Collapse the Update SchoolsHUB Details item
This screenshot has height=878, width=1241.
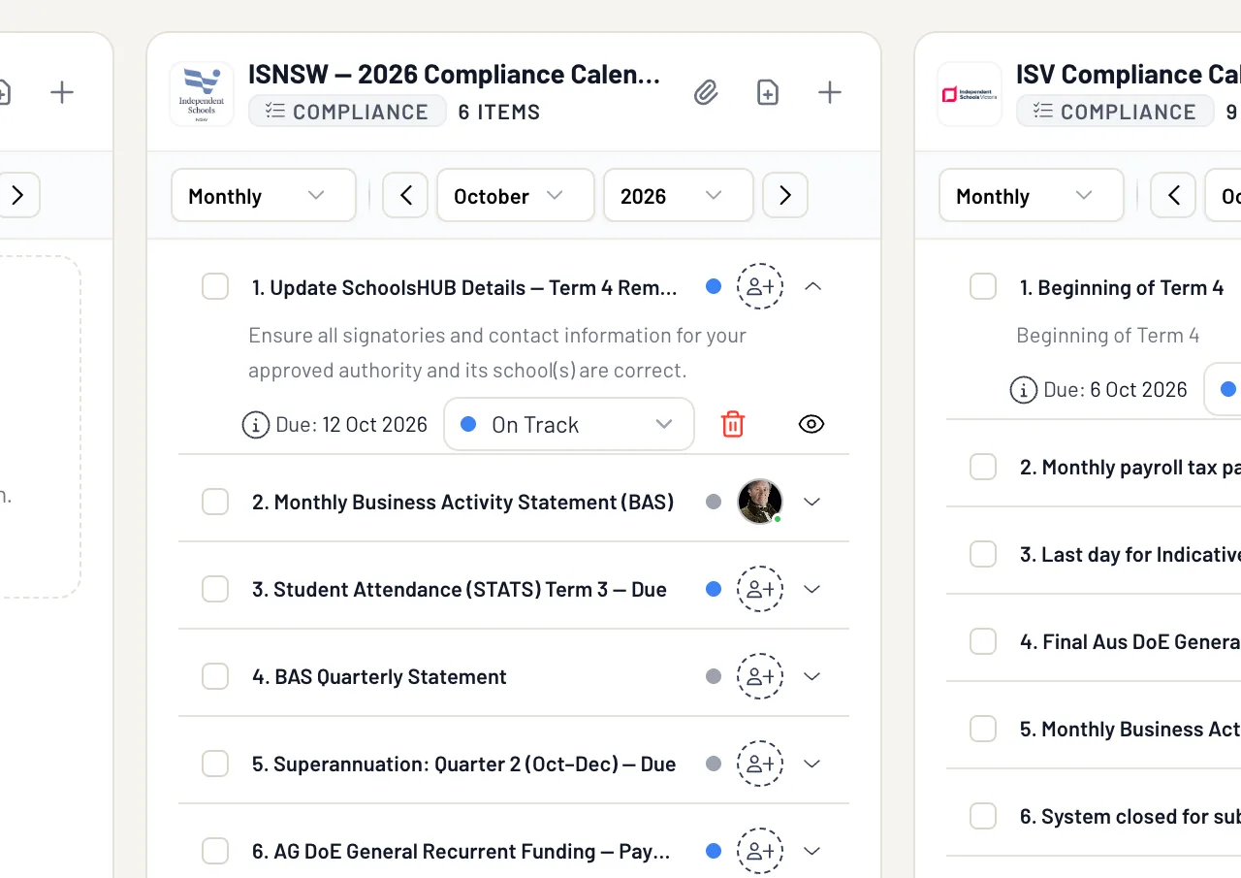[812, 287]
